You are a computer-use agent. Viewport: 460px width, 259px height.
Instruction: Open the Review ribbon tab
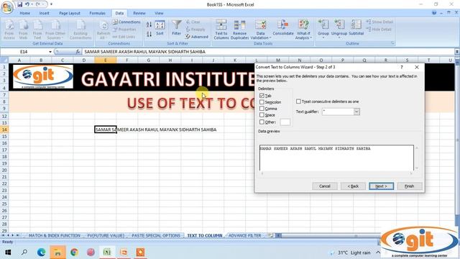[139, 13]
